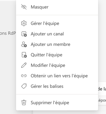Open Gérer l'équipe menu entry
The width and height of the screenshot is (106, 114).
(57, 23)
